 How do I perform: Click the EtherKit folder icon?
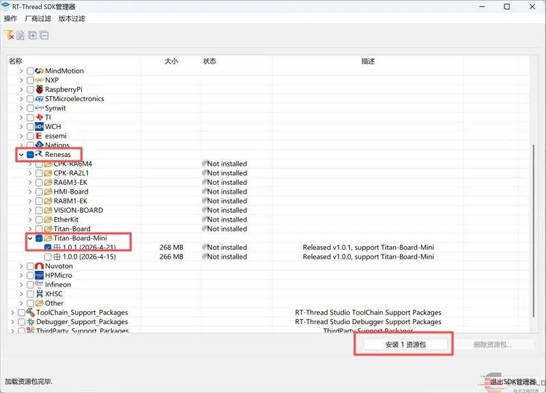pyautogui.click(x=48, y=220)
